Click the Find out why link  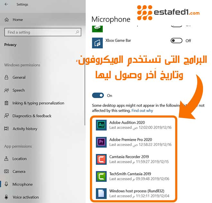click(142, 110)
